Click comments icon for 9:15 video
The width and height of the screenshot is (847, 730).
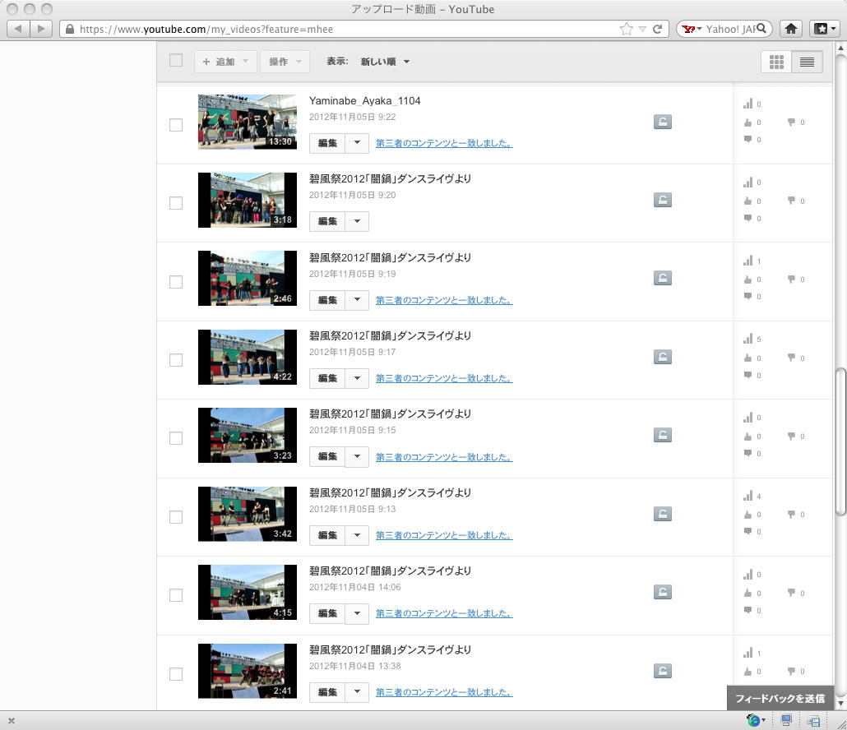[x=747, y=453]
